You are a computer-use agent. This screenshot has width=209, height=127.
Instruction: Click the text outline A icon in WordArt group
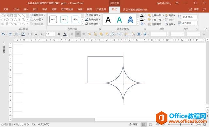pos(142,20)
